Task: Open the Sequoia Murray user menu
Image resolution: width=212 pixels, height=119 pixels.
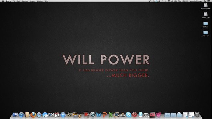Action: [196, 1]
